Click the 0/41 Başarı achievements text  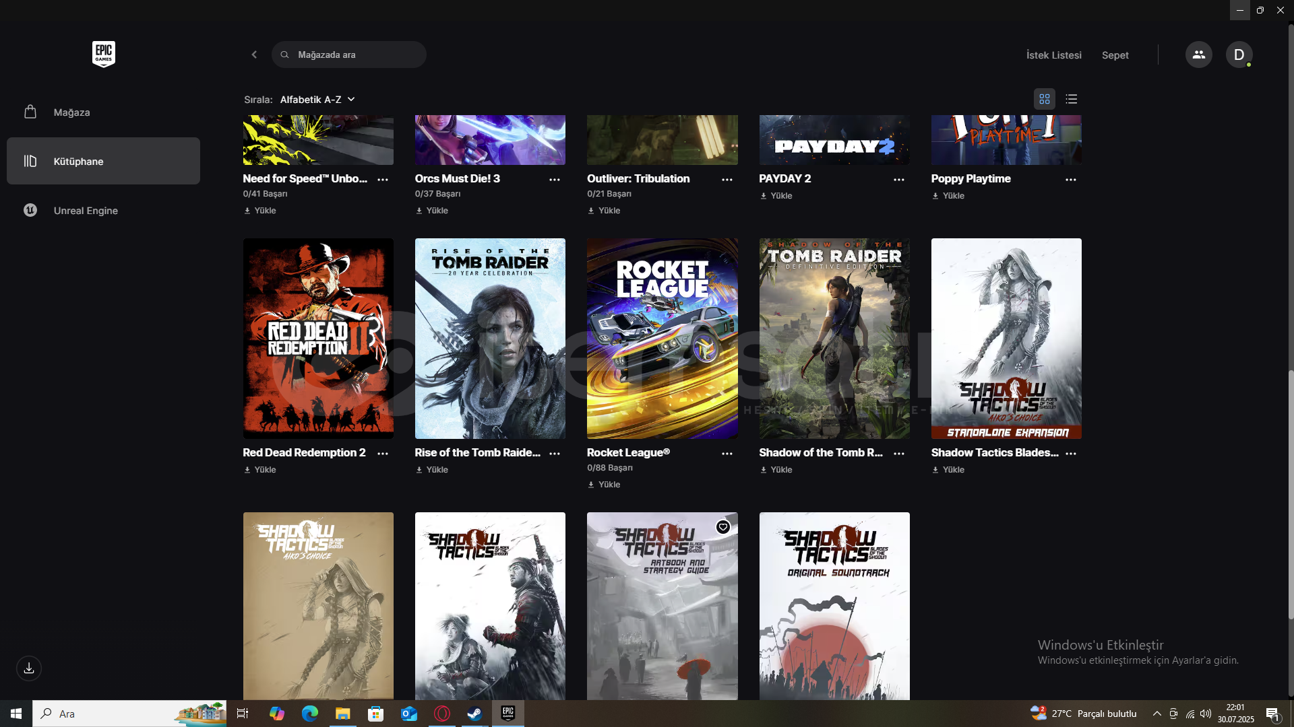pyautogui.click(x=265, y=194)
